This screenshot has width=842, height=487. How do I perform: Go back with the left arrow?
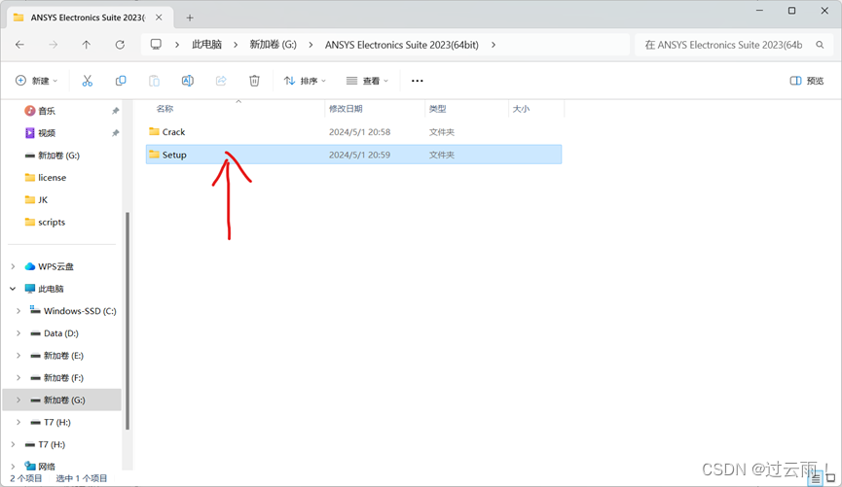click(19, 45)
